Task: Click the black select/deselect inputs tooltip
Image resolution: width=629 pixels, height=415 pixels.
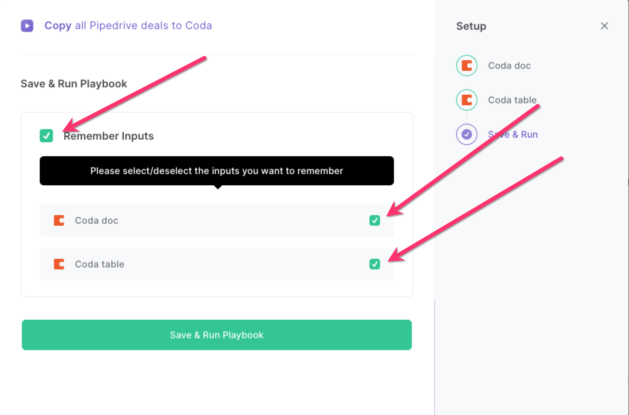Action: [217, 171]
